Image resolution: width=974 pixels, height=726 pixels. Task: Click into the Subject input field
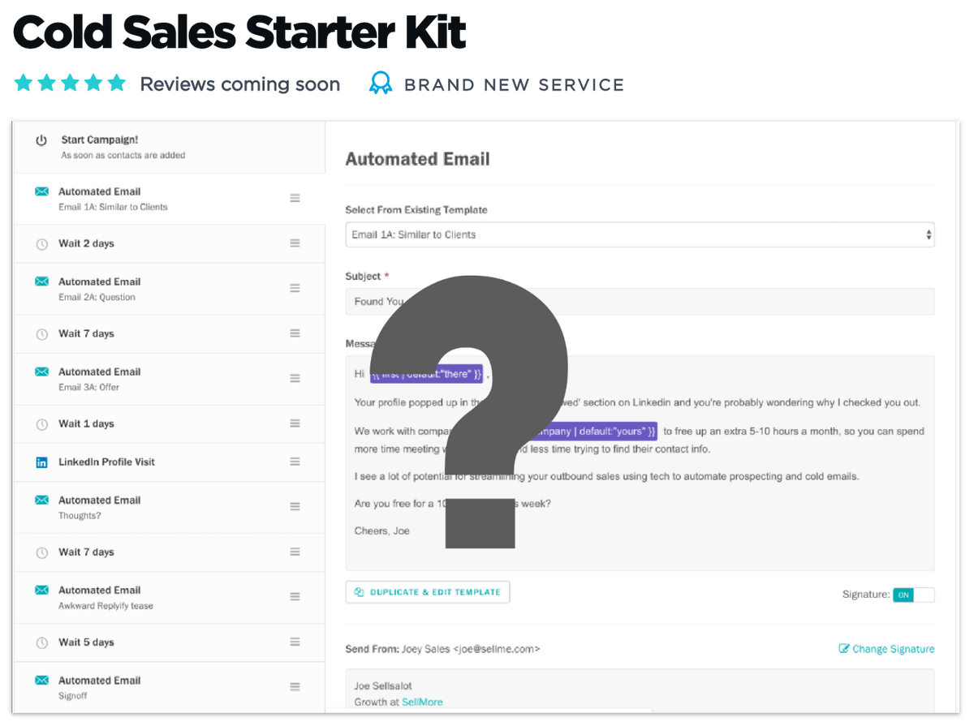point(640,301)
